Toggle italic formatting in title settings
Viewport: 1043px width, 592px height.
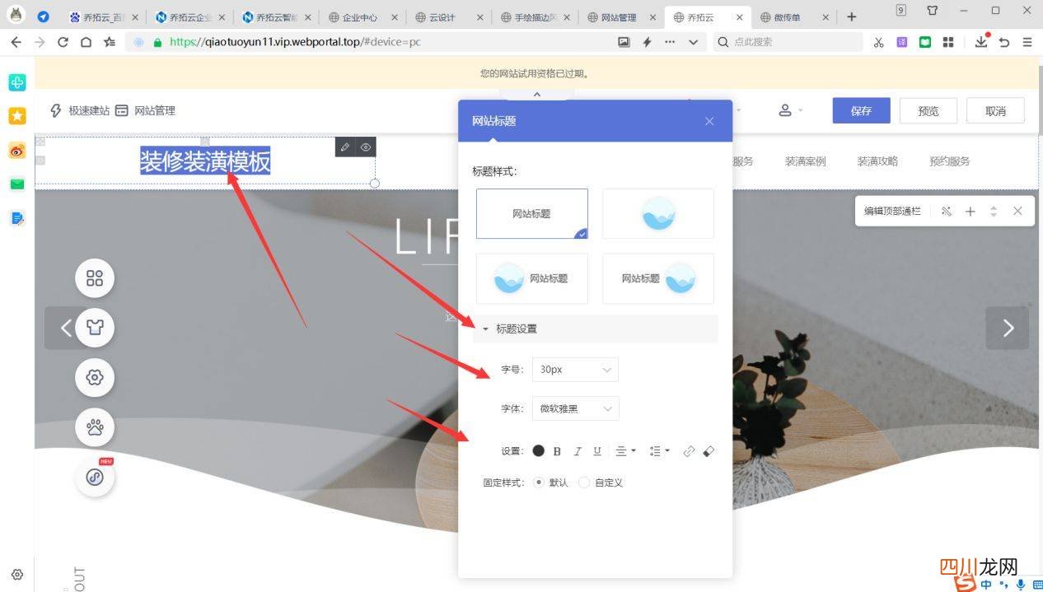[x=578, y=451]
